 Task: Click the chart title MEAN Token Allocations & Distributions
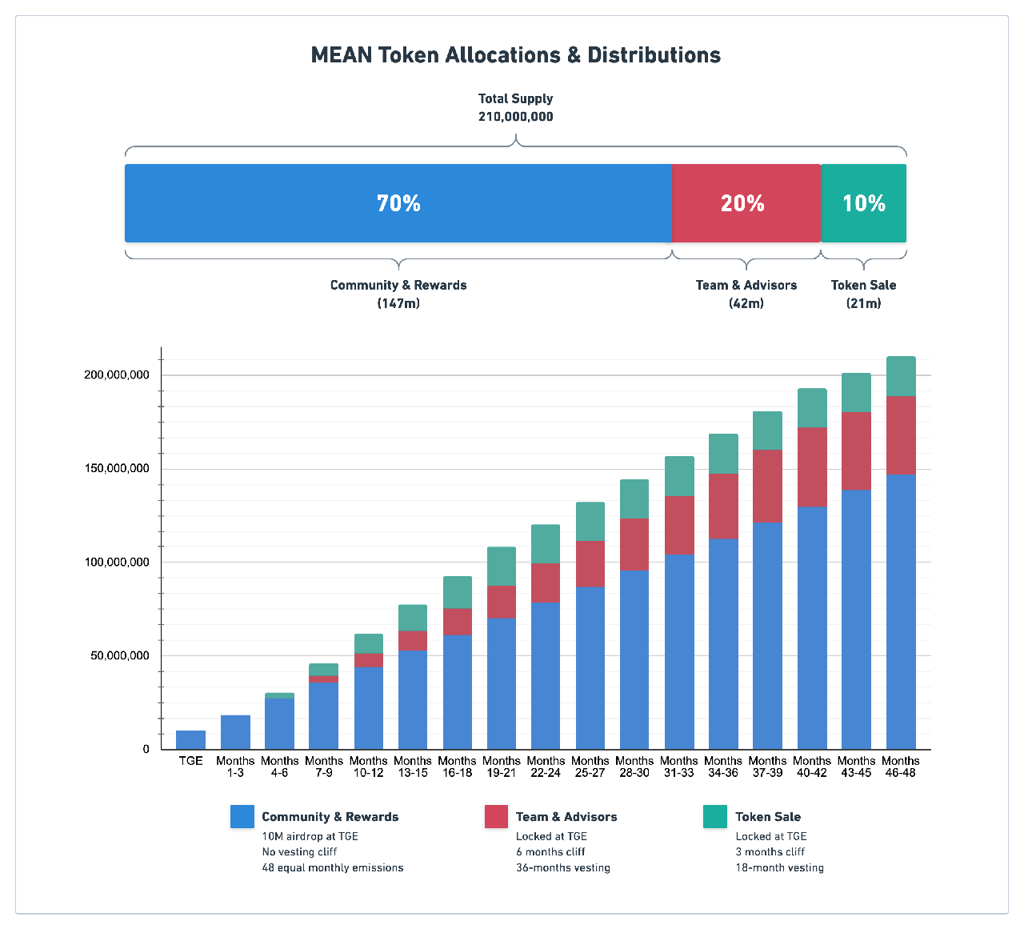click(x=516, y=55)
